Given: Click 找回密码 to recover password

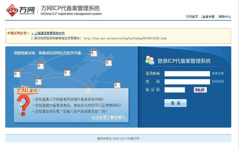Looking at the screenshot, I should click(218, 82).
